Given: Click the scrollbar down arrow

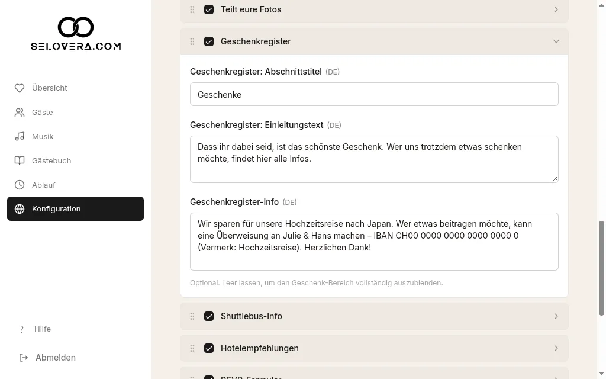Looking at the screenshot, I should 601,374.
